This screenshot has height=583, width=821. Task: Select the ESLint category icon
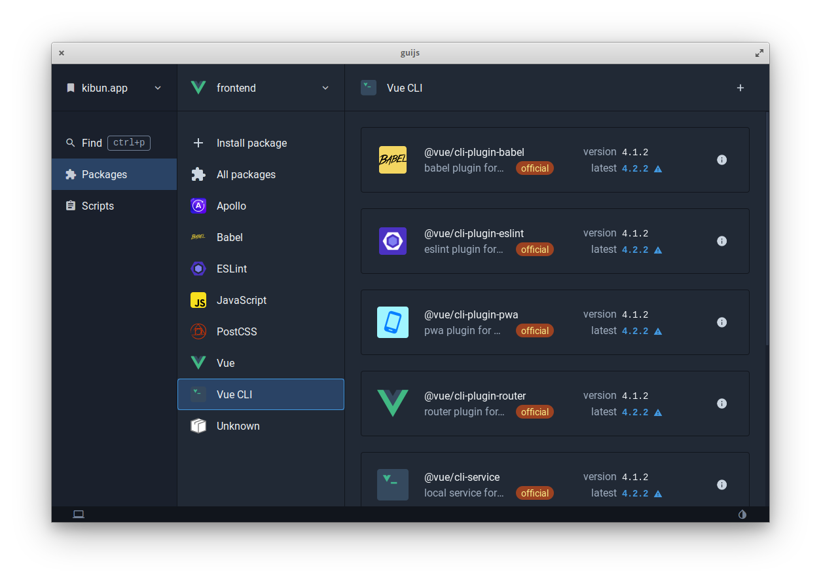[198, 269]
